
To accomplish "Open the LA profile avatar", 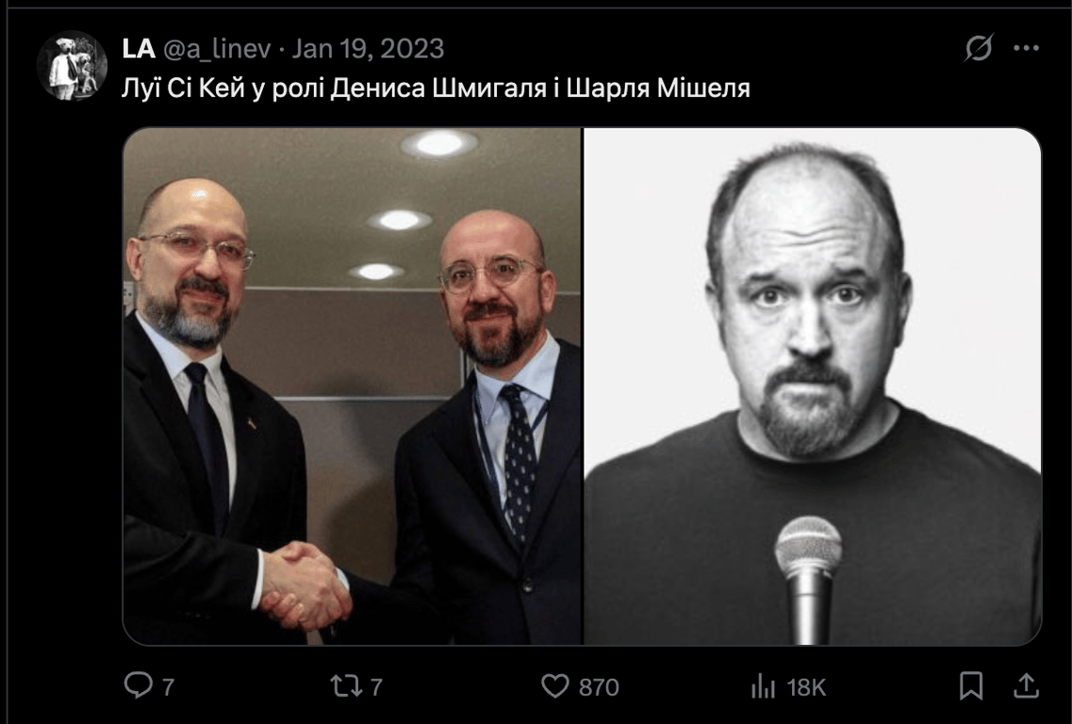I will click(x=72, y=66).
